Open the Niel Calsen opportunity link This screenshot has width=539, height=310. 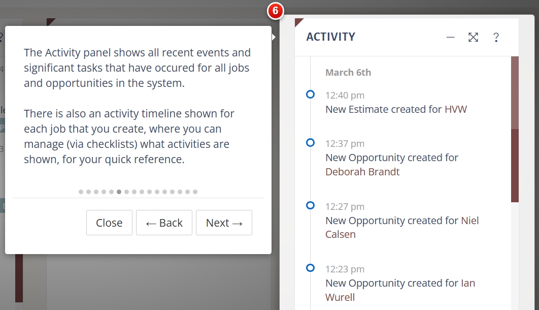pos(469,221)
